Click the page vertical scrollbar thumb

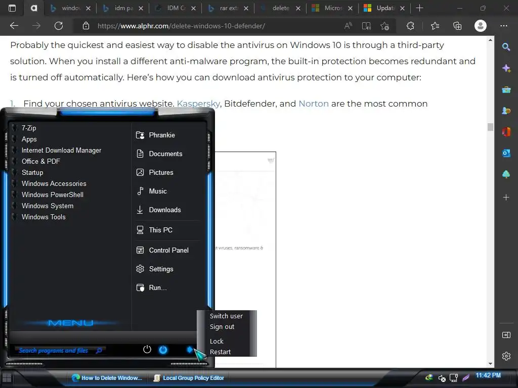point(490,127)
